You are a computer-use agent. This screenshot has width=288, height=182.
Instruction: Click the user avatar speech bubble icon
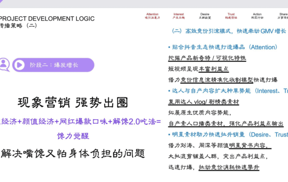5,65
